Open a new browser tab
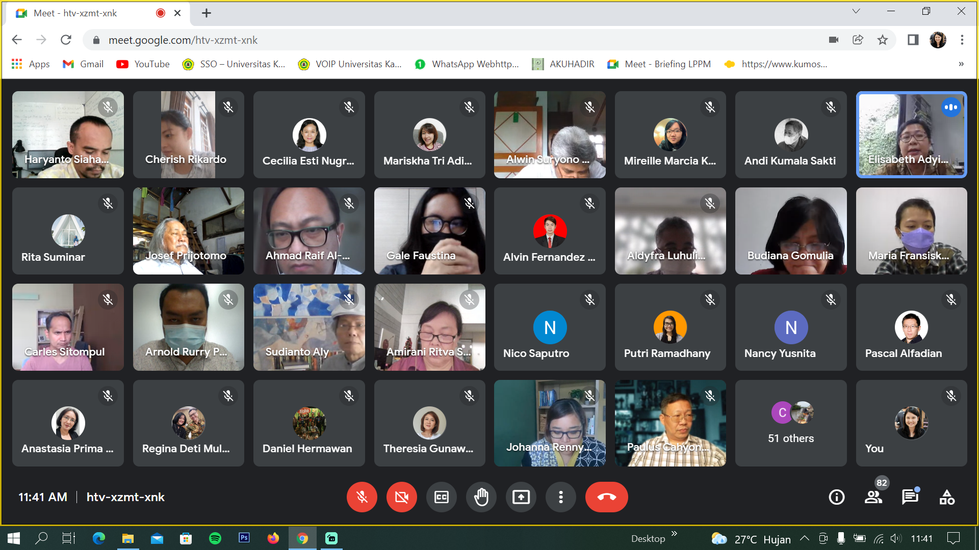Image resolution: width=979 pixels, height=550 pixels. 207,13
